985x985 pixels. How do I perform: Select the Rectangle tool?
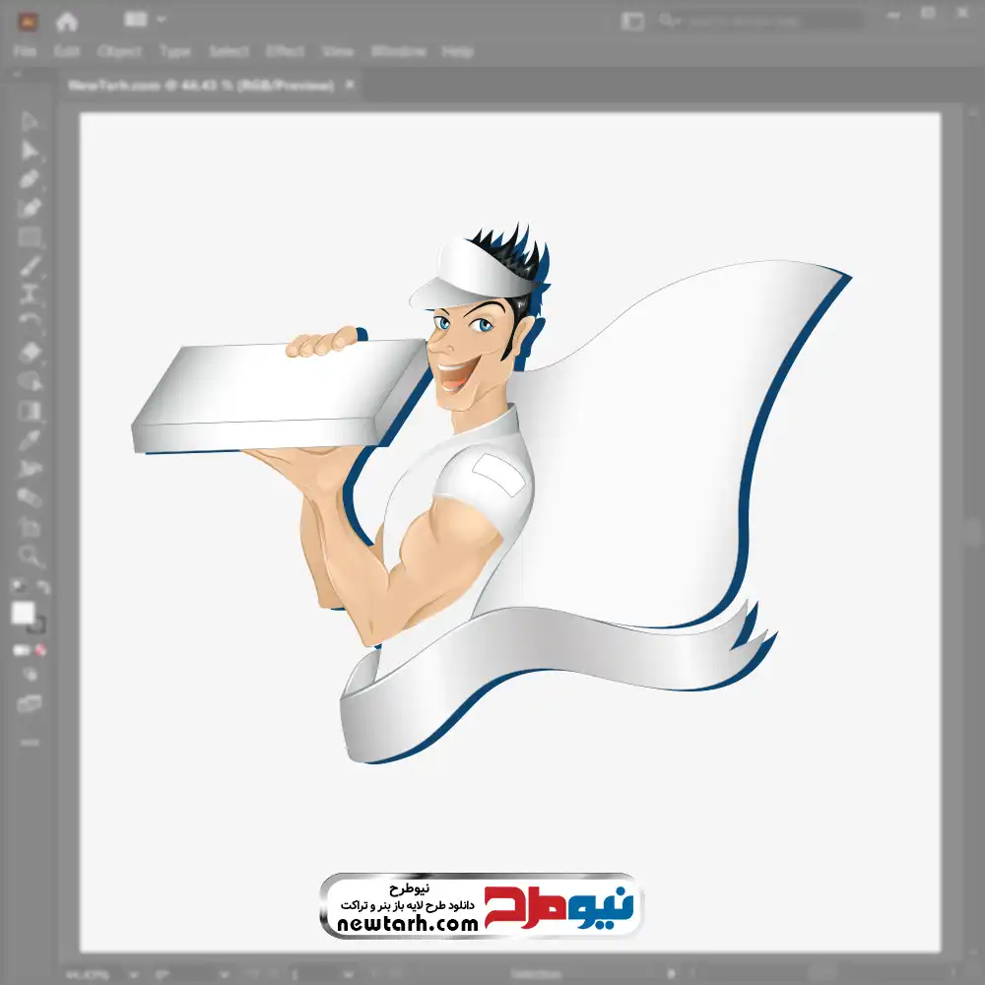click(x=30, y=237)
